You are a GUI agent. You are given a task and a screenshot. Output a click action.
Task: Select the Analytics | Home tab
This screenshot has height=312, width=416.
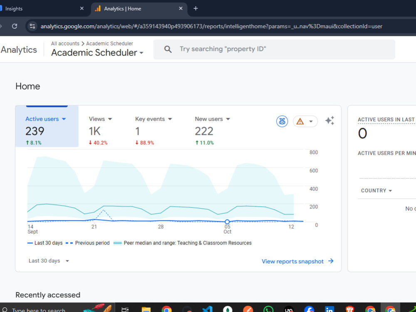point(139,8)
